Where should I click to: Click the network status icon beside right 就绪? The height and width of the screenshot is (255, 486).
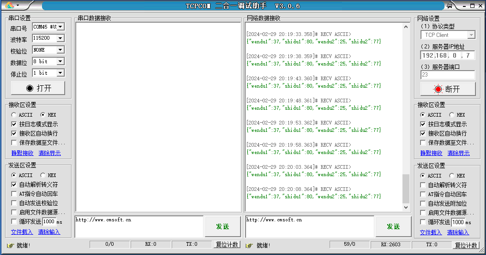(x=249, y=245)
